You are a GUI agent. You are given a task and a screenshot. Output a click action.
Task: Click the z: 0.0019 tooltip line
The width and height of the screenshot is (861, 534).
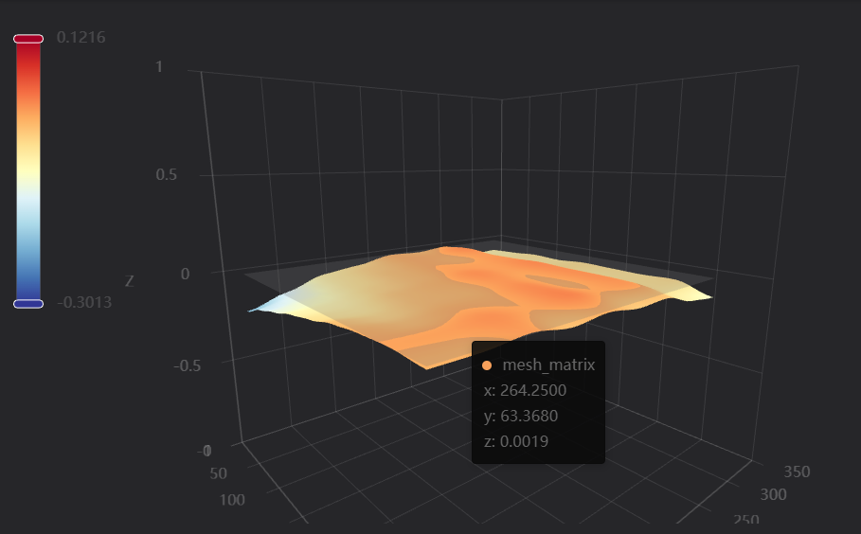click(516, 440)
